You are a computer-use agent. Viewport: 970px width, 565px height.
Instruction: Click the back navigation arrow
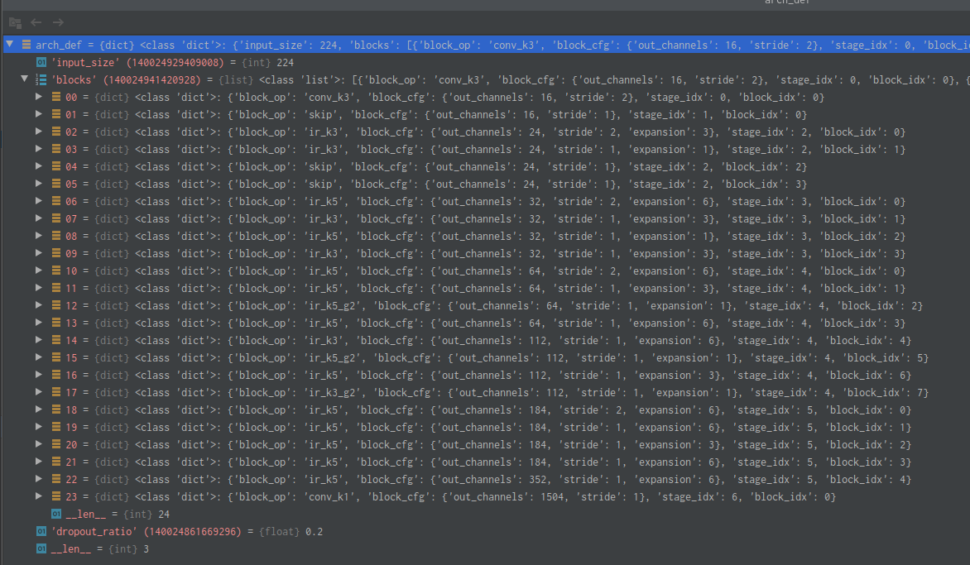click(36, 22)
